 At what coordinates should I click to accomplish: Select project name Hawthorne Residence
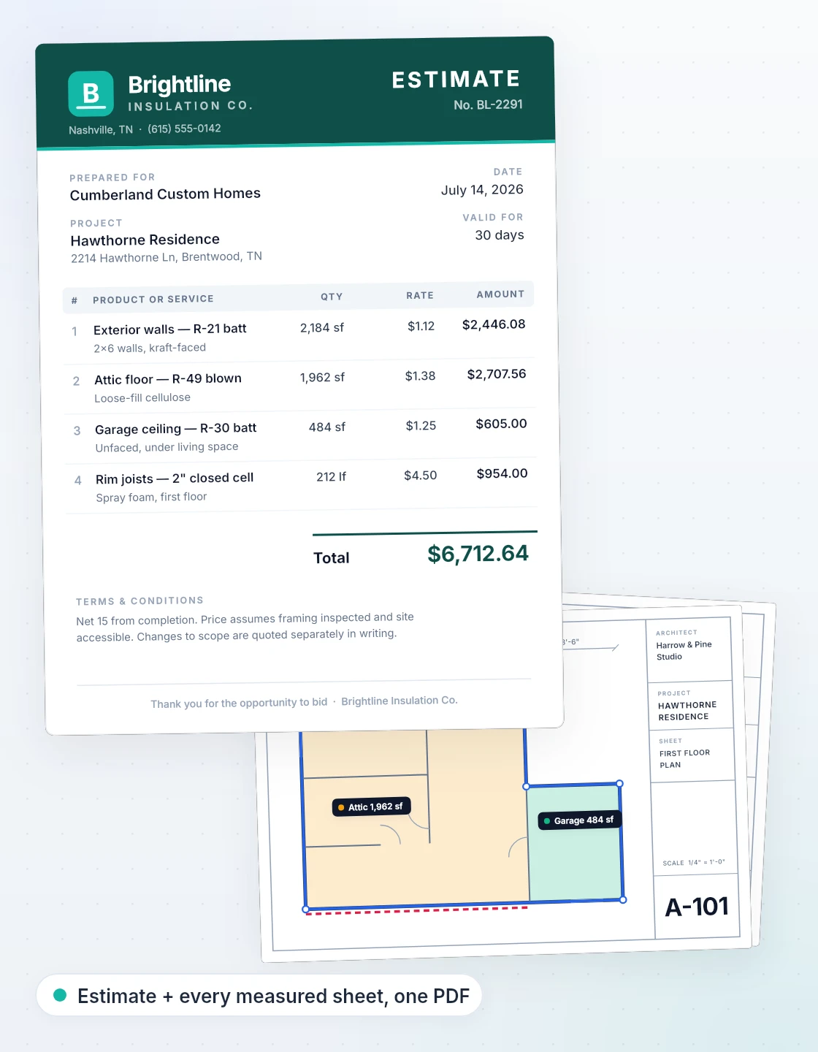coord(145,240)
